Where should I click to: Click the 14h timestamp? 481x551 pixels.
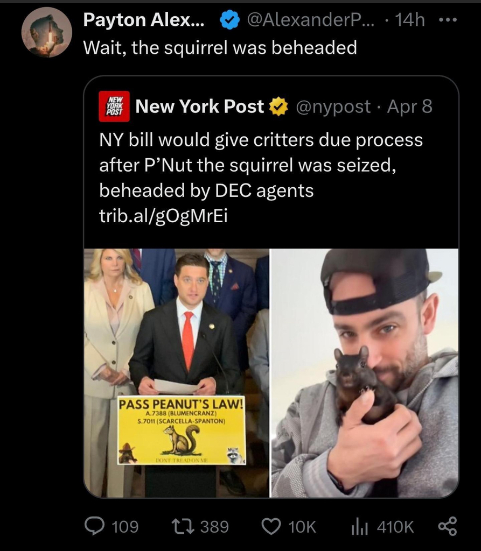tap(409, 20)
